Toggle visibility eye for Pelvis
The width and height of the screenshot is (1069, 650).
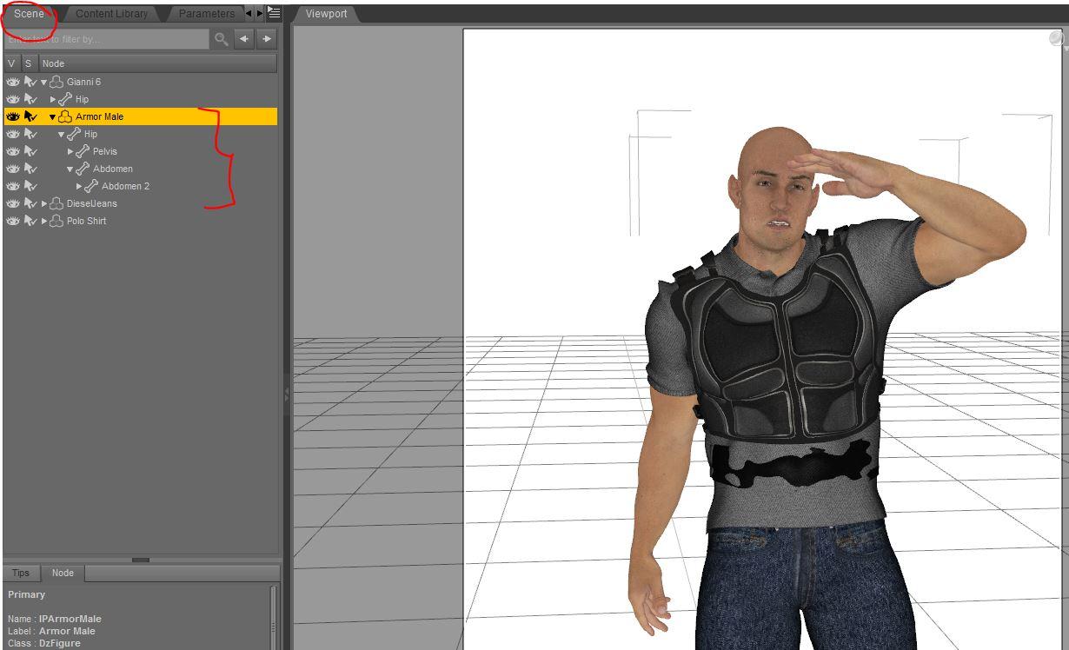12,151
